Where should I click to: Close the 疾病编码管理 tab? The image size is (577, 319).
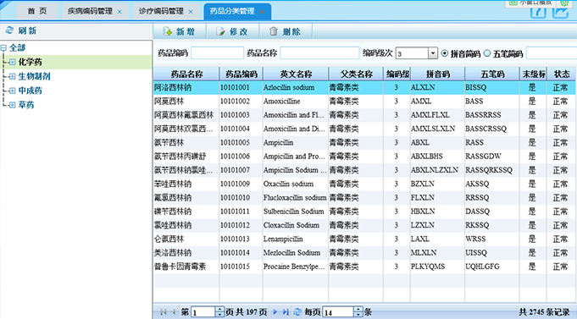(x=119, y=12)
